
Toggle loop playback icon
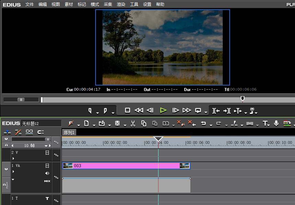(x=198, y=111)
